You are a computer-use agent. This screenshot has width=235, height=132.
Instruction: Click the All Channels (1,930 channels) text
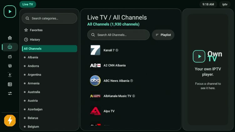[x=113, y=24]
